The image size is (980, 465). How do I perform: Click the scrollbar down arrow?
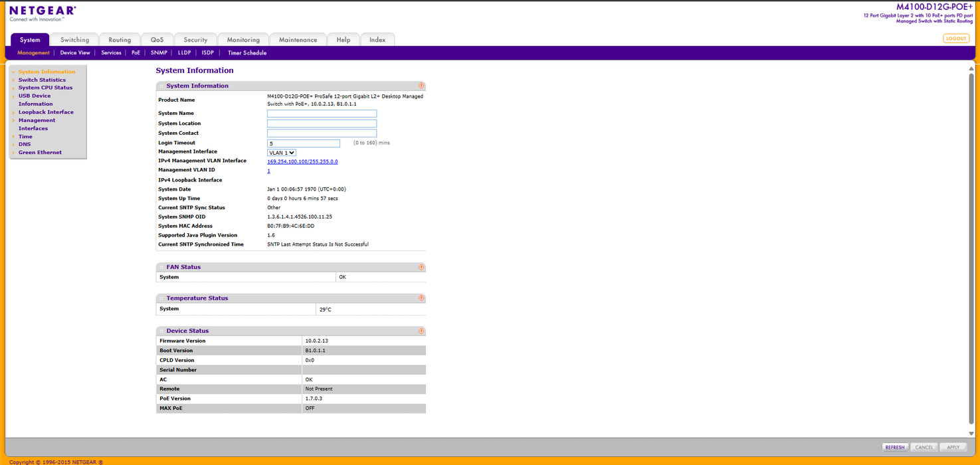coord(971,433)
